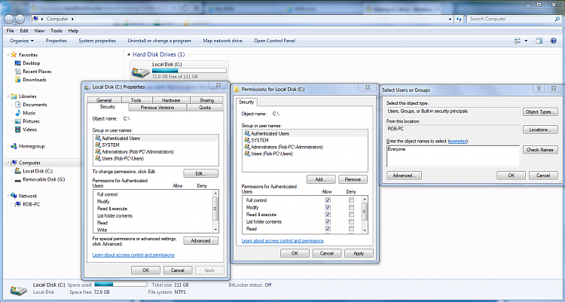Click Edit button in Properties dialog

(200, 173)
